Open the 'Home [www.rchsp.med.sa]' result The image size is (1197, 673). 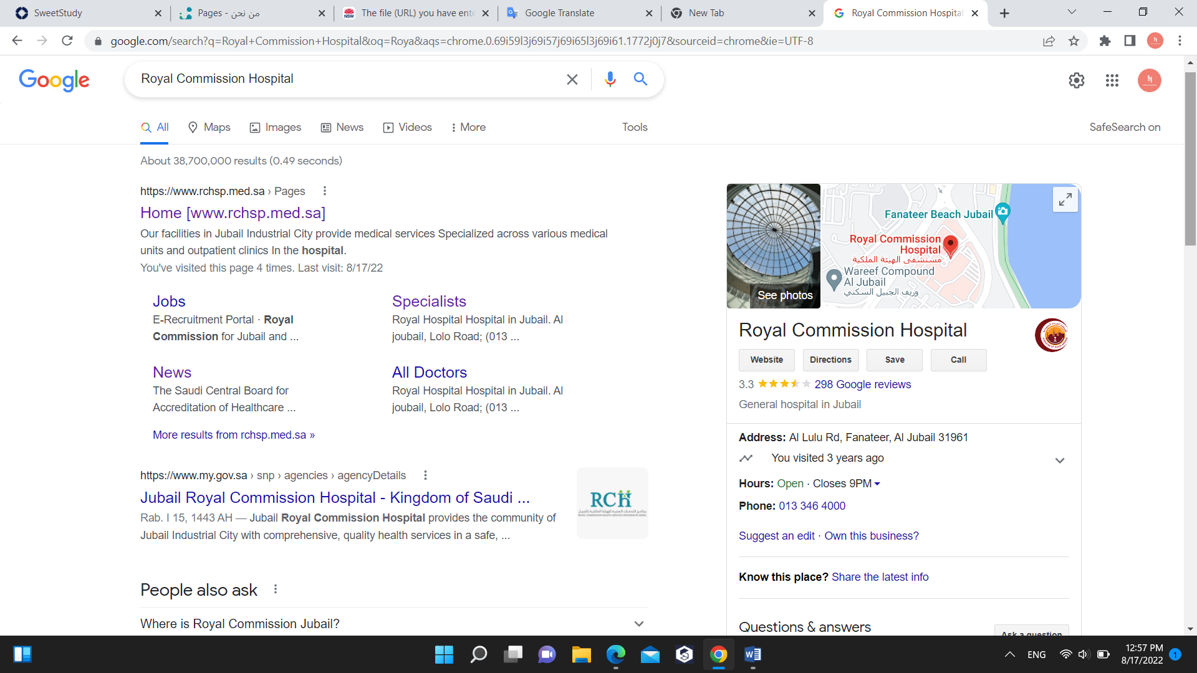pyautogui.click(x=233, y=213)
